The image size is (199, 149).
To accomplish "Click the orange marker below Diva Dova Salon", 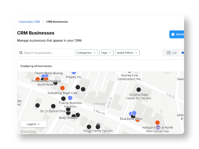I will 137,120.
